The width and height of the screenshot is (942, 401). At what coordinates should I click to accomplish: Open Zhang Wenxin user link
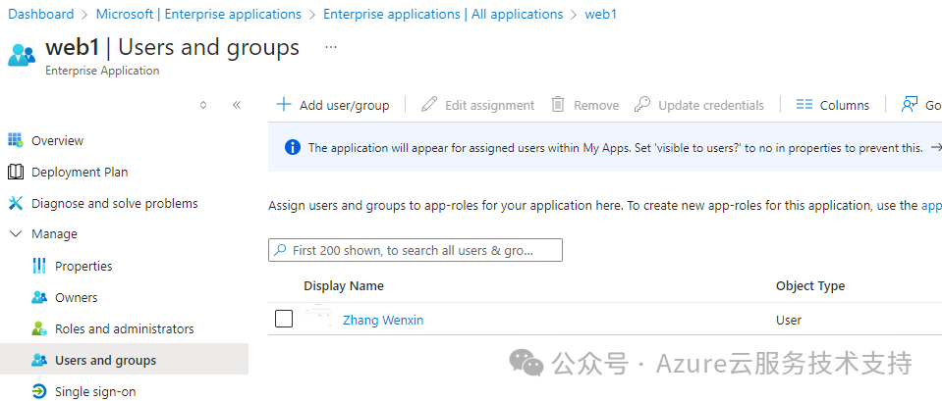click(382, 320)
